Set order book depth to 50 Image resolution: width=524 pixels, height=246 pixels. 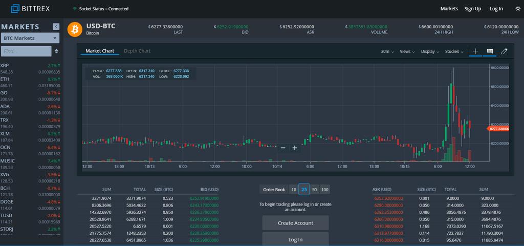(315, 190)
